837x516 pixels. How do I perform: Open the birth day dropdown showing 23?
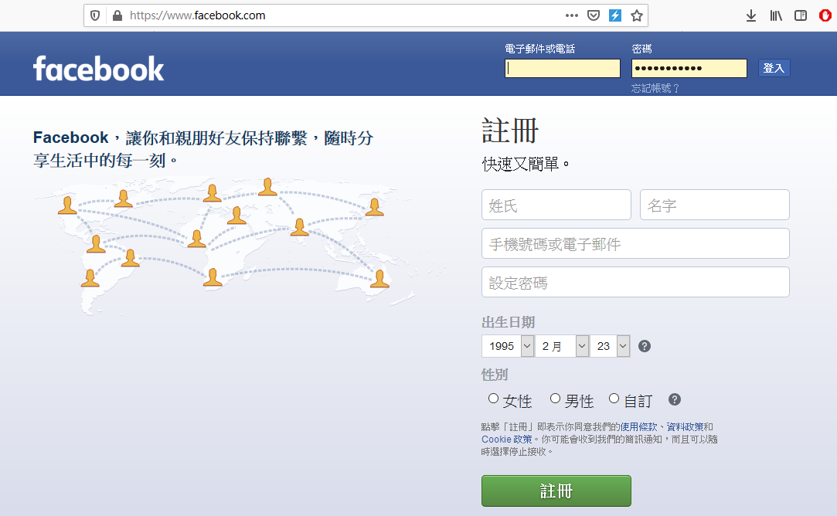click(x=610, y=346)
